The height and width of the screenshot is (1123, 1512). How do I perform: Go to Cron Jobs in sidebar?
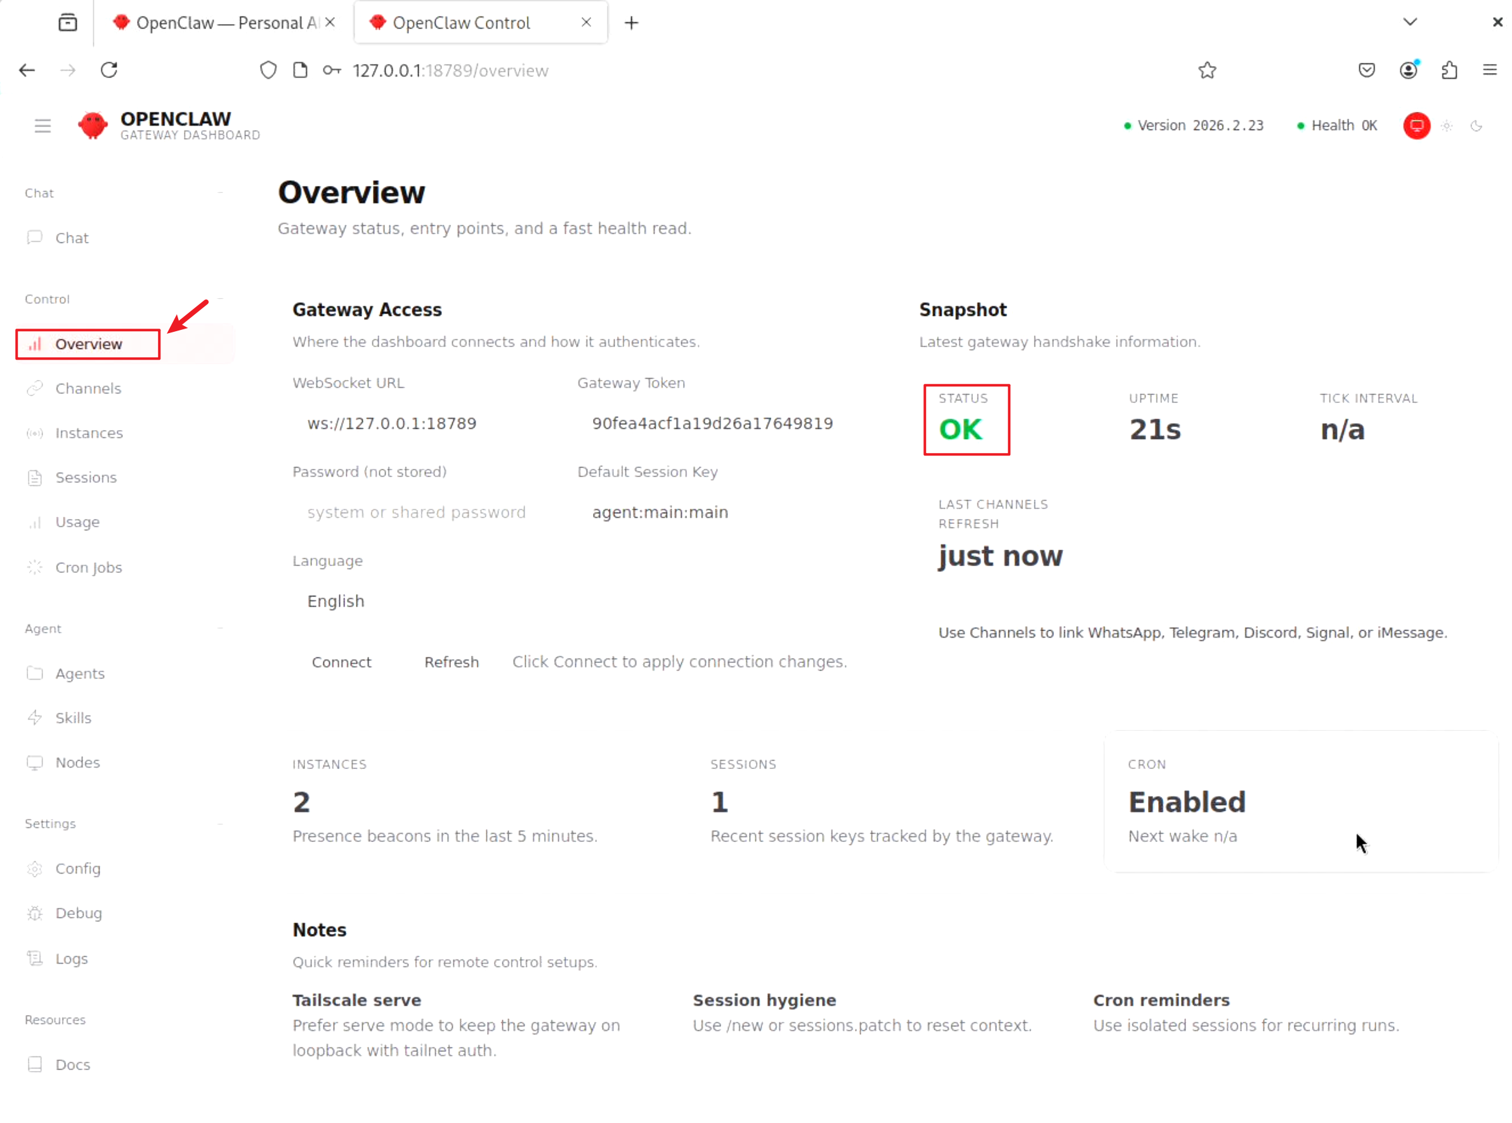[88, 567]
